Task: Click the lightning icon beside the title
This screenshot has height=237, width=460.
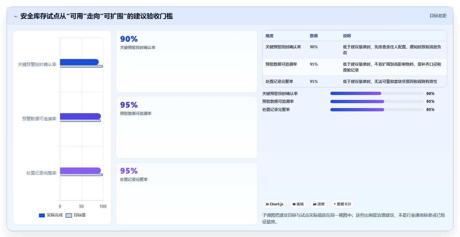Action: pyautogui.click(x=15, y=16)
